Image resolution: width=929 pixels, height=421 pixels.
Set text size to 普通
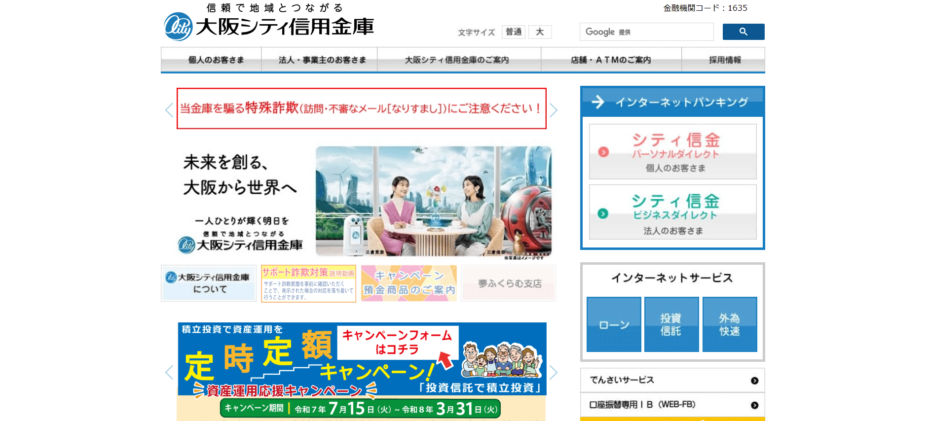(x=514, y=32)
